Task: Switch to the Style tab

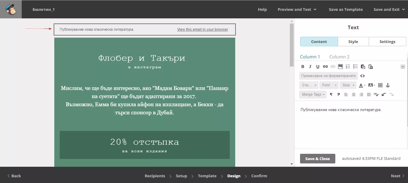Action: (x=353, y=42)
